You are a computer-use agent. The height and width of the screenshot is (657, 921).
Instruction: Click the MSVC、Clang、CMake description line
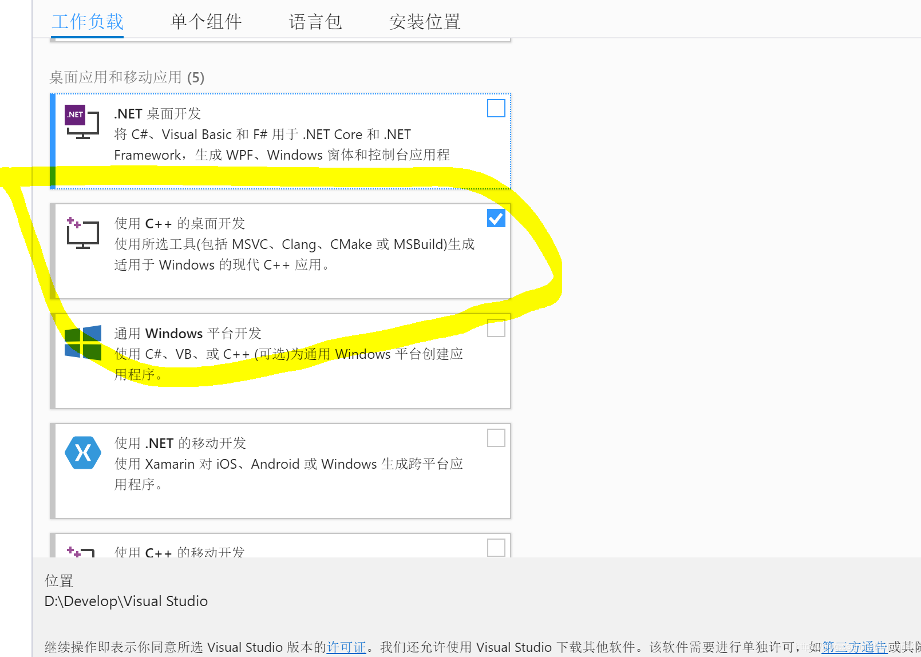pos(294,244)
